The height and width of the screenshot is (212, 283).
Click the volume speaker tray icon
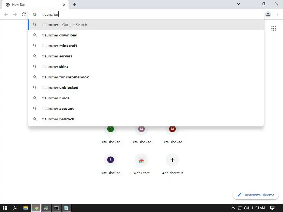coord(246,208)
